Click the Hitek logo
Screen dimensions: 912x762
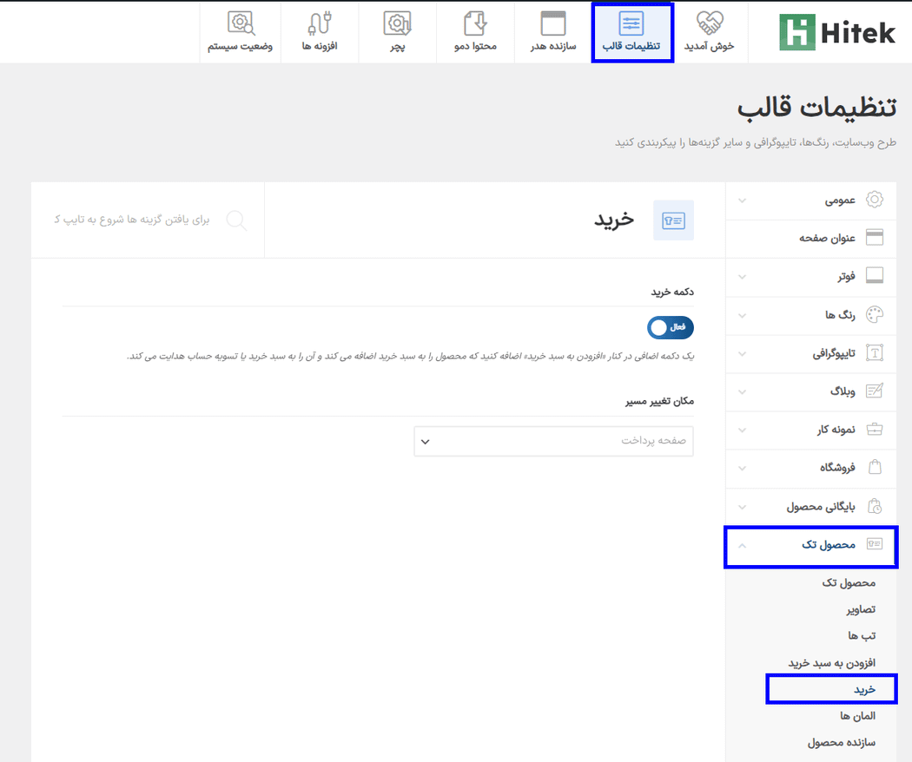click(x=837, y=32)
